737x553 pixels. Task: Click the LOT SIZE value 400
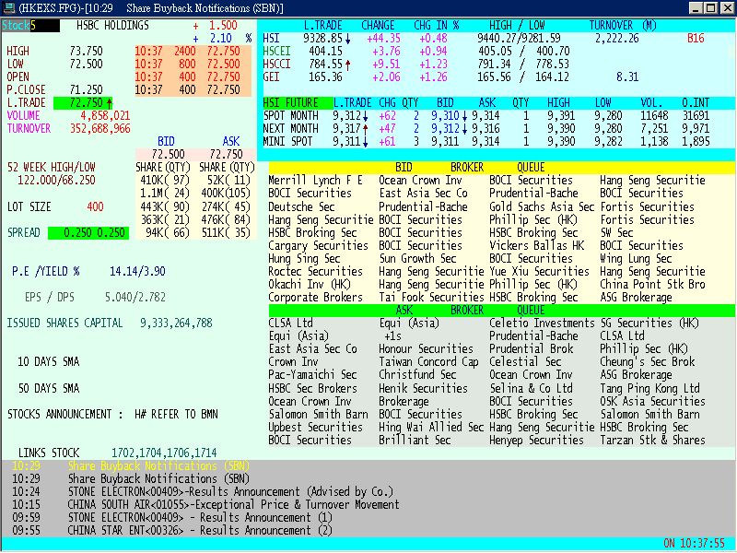tap(95, 206)
